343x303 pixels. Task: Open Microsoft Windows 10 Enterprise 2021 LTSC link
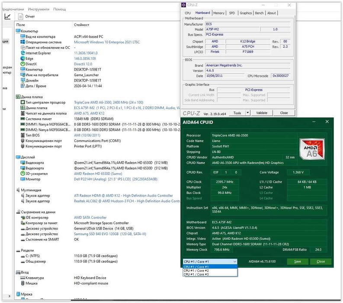107,42
